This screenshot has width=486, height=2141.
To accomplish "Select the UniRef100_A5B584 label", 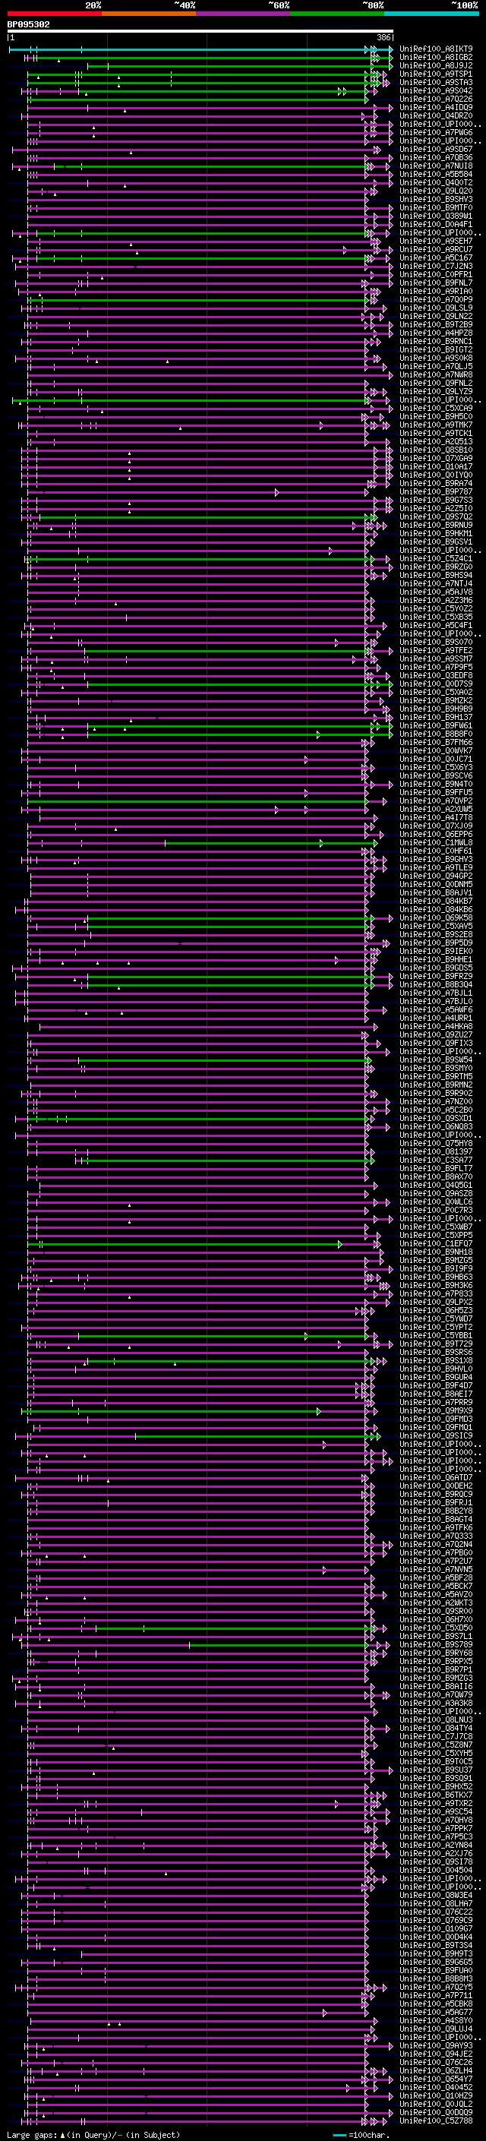I will [x=436, y=175].
